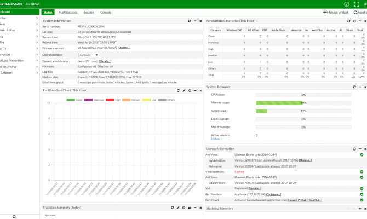The height and width of the screenshot is (219, 367).
Task: Refresh the System Resource widget
Action: click(x=354, y=87)
